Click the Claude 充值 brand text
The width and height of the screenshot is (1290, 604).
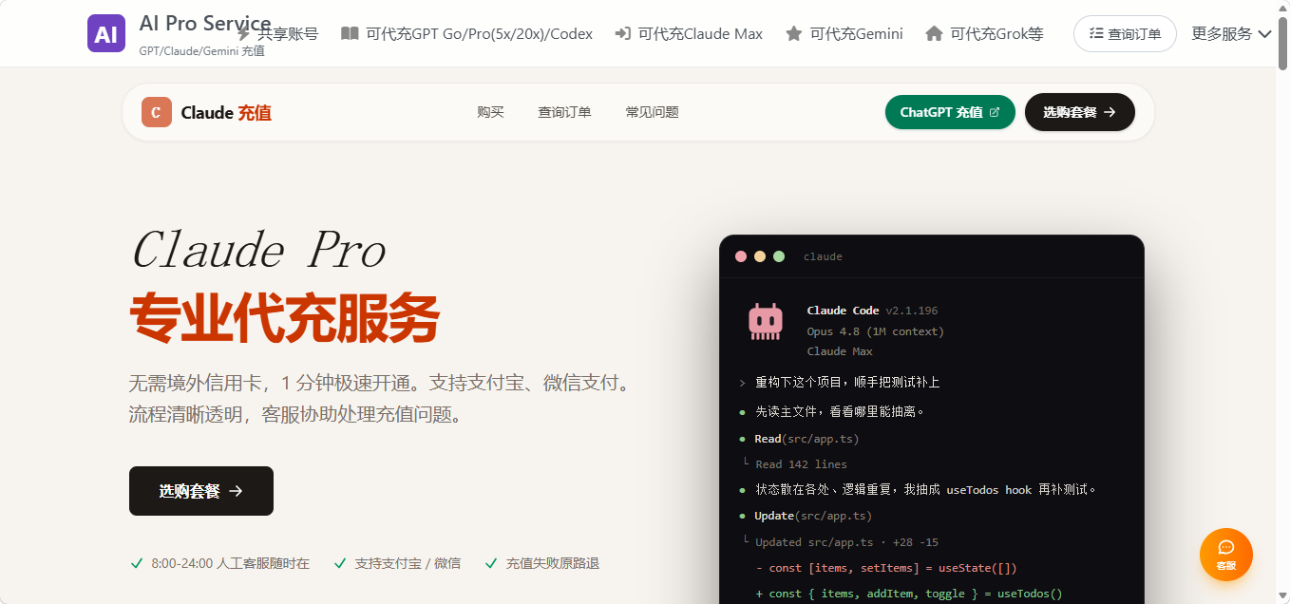coord(226,113)
